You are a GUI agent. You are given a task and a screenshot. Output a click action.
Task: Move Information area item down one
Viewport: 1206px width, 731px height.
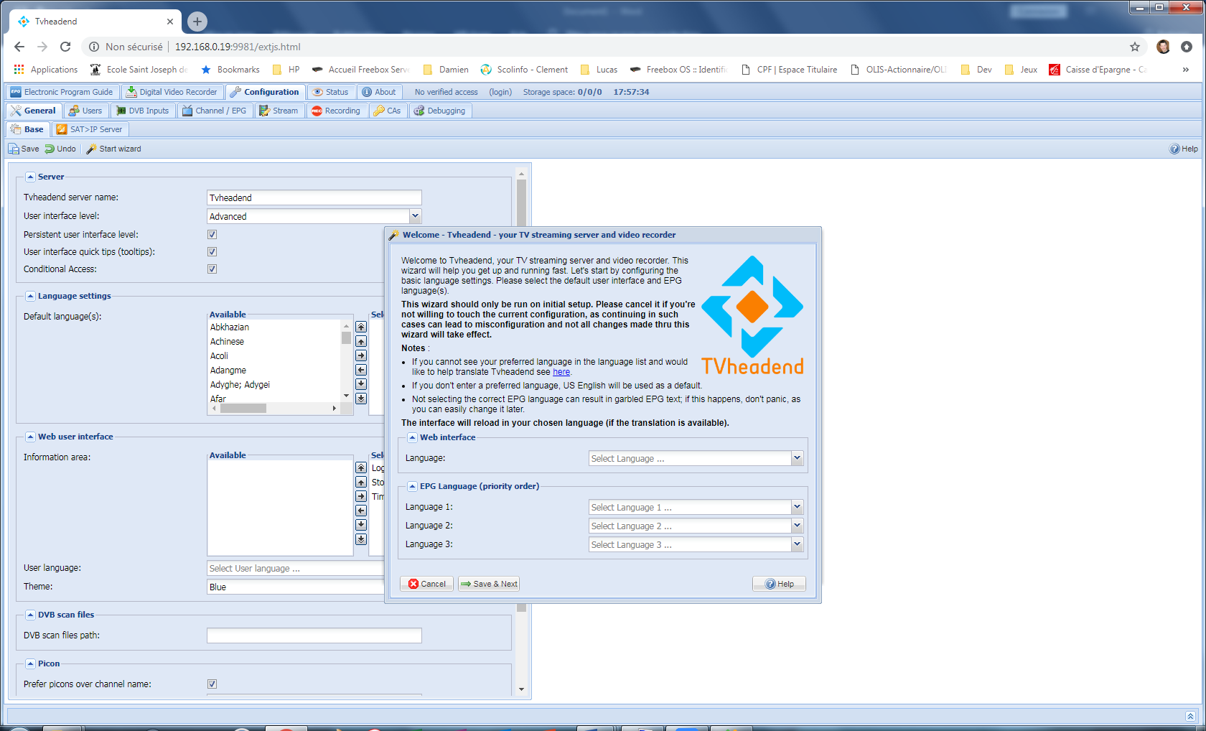(361, 525)
